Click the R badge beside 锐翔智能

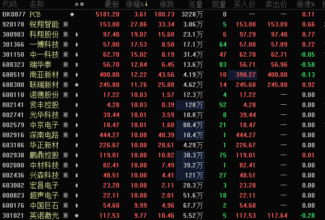point(65,24)
